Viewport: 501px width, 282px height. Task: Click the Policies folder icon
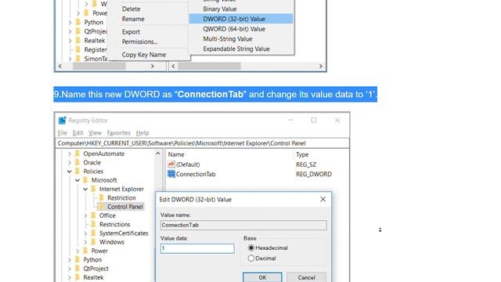pos(77,172)
